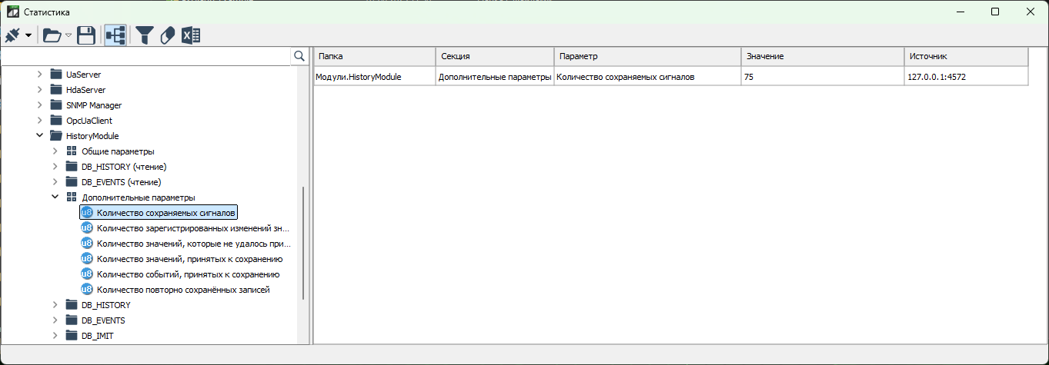Collapse the HistoryModule folder node

(40, 136)
